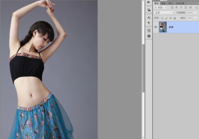Click the 不透明度 100% value field

(x=190, y=13)
